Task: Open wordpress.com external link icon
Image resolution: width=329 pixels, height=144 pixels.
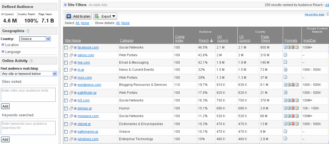Action: (71, 85)
